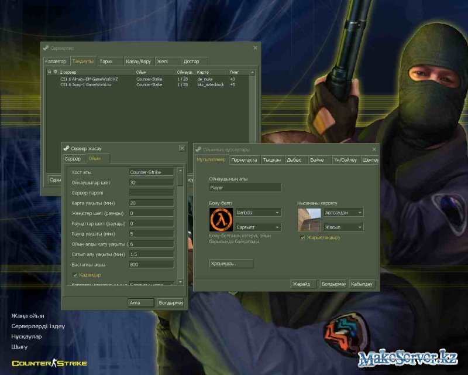Screen dimensions: 468x375
Task: Click the Жарайд button in options window
Action: pos(303,284)
